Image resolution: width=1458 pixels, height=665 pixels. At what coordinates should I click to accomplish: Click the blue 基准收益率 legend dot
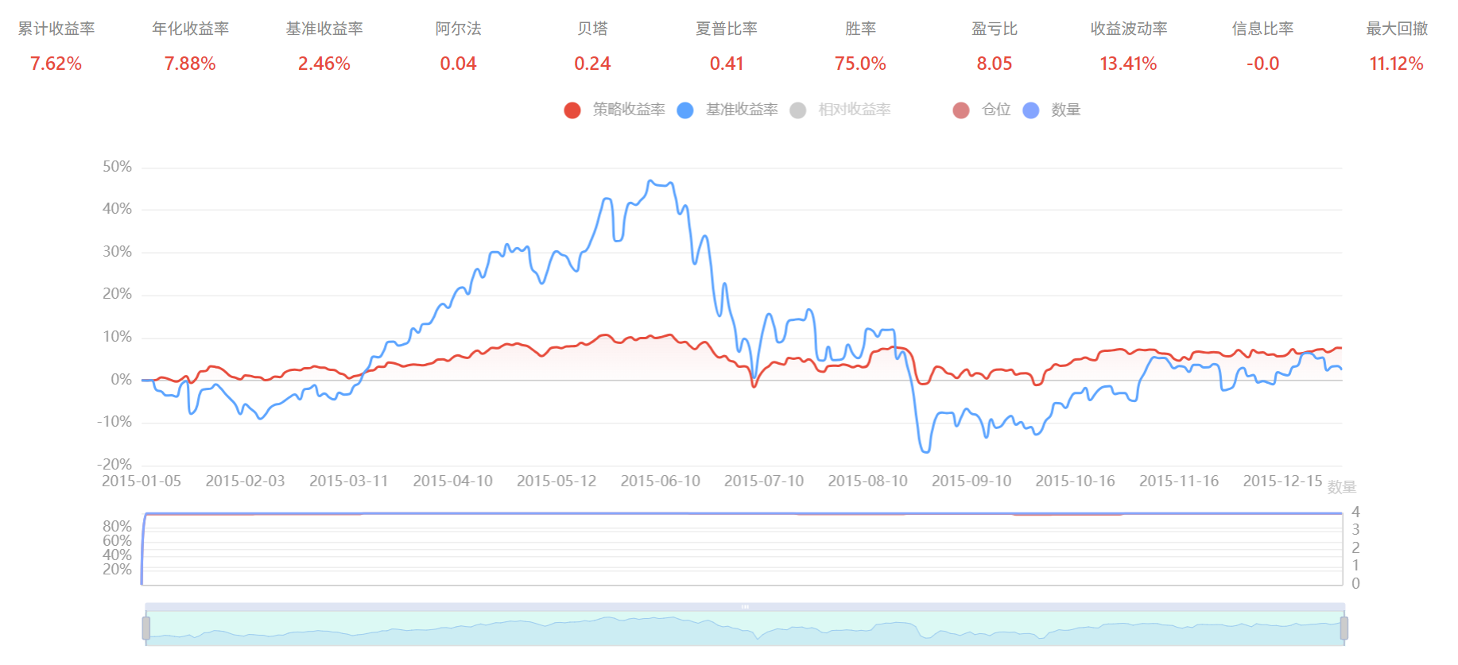[684, 110]
